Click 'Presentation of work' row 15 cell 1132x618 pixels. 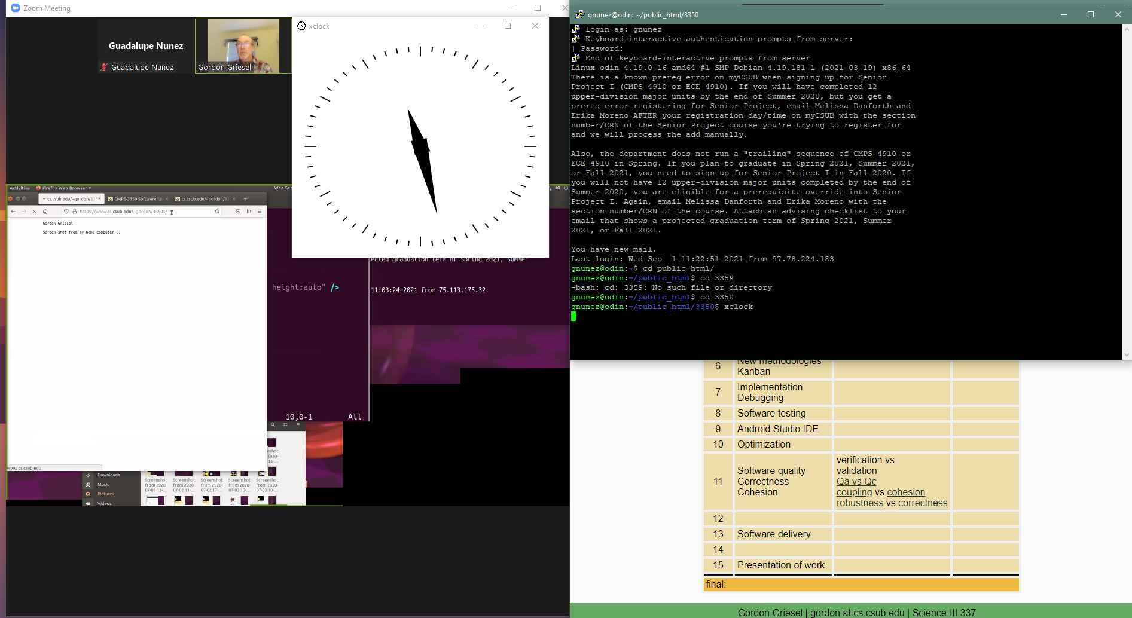coord(782,565)
